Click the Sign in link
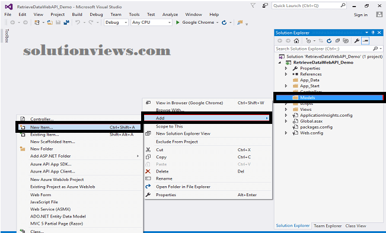 (361, 15)
